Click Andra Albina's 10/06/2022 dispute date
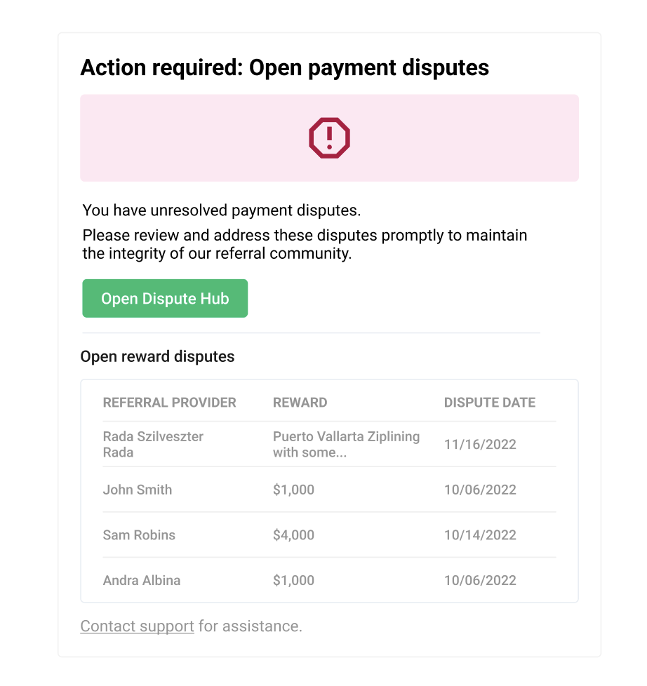This screenshot has height=686, width=647. [480, 580]
